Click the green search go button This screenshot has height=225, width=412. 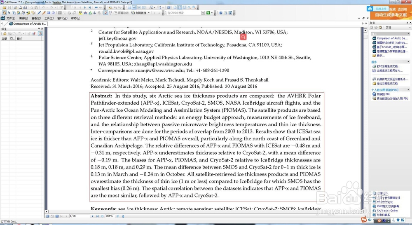pos(208,13)
